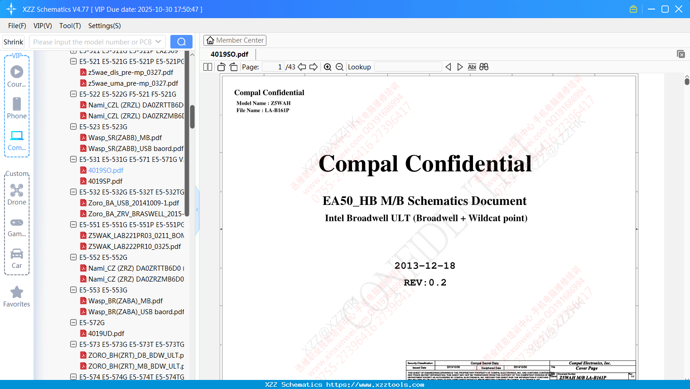Open the Game console category
Screen dimensions: 690x389
pyautogui.click(x=17, y=227)
